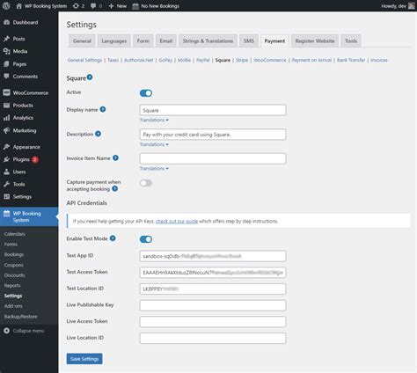Click the help icon beside Square heading
The height and width of the screenshot is (373, 417).
tap(90, 77)
